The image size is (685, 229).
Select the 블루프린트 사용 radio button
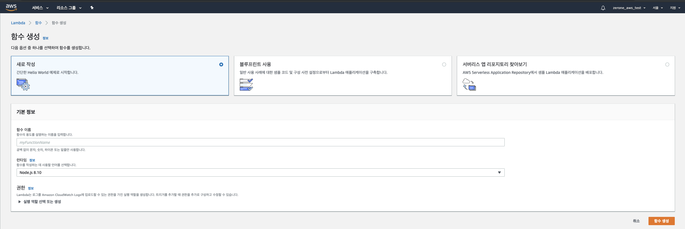pos(444,64)
